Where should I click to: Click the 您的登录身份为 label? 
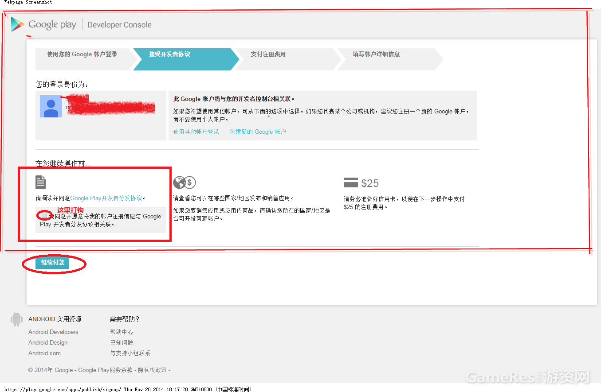pos(62,84)
